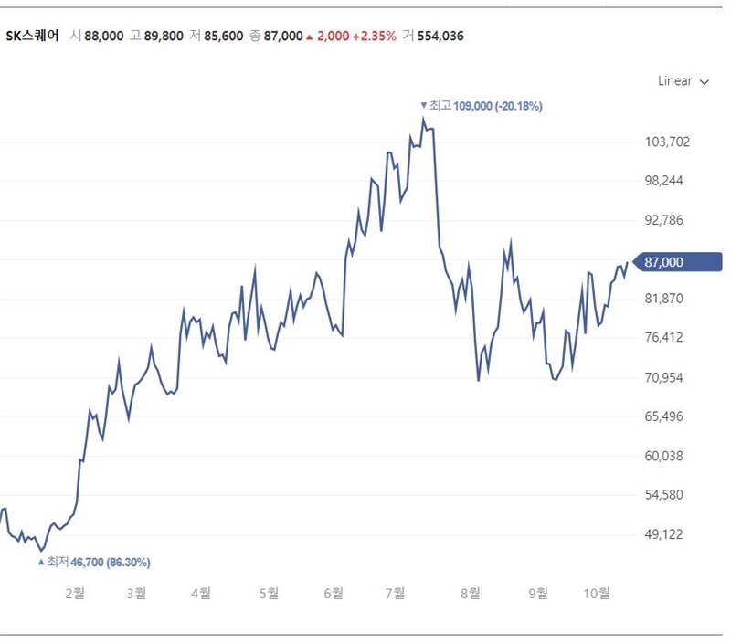This screenshot has height=643, width=731.
Task: Click the 5월 label on time axis
Action: click(268, 593)
